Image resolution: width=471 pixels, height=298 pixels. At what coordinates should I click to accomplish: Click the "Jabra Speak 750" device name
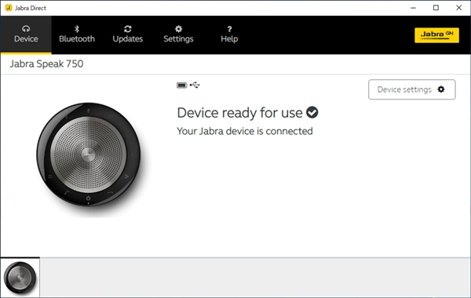click(46, 64)
